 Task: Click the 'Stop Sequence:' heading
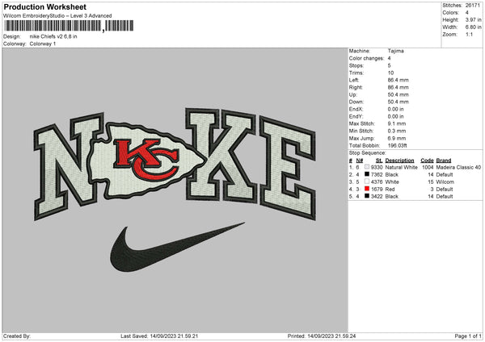(x=368, y=153)
